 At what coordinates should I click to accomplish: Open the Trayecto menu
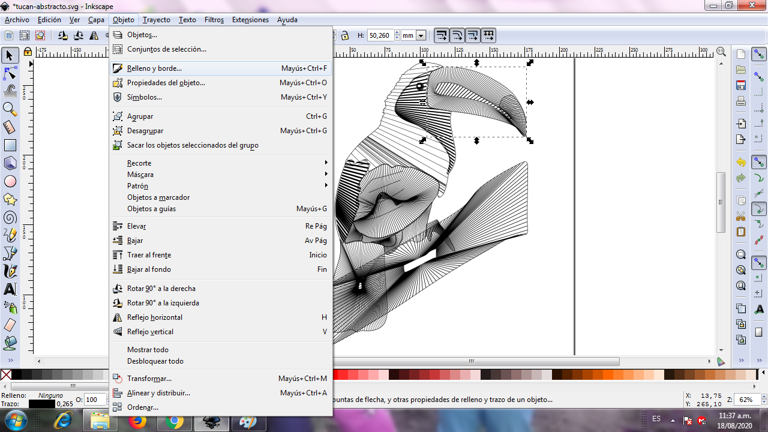point(157,20)
